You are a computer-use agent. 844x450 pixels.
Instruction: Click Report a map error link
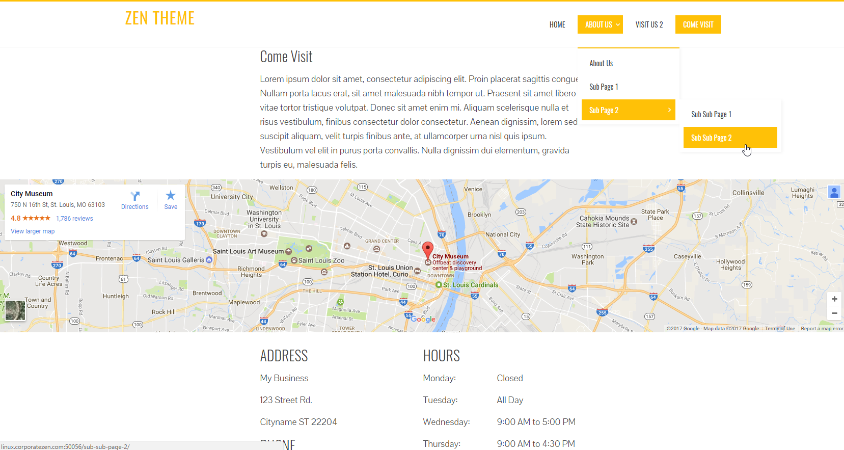[x=822, y=329]
